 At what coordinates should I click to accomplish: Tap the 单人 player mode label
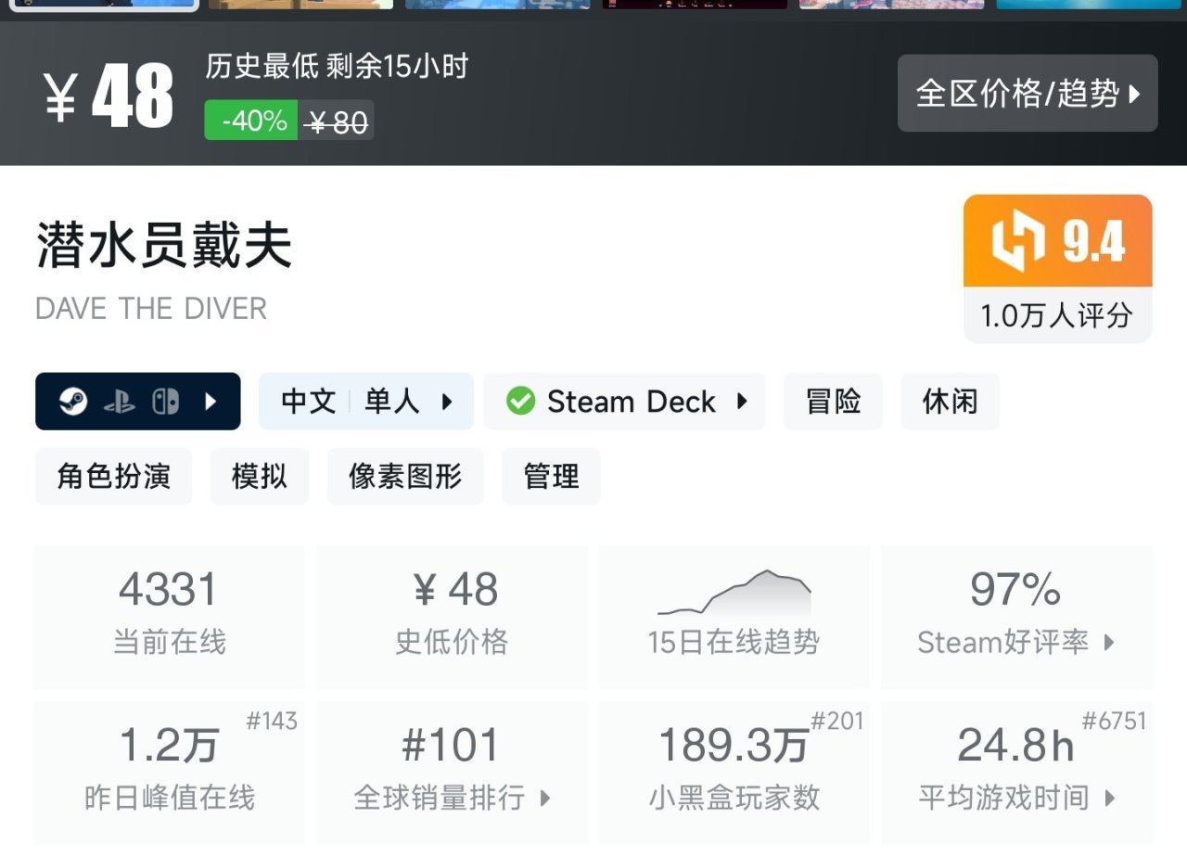point(392,402)
